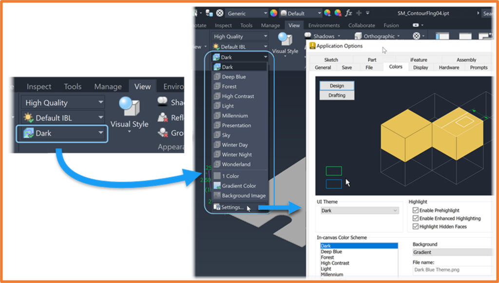The image size is (499, 283).
Task: Click the Visual Style sphere icon in the enlarged crop
Action: 129,107
